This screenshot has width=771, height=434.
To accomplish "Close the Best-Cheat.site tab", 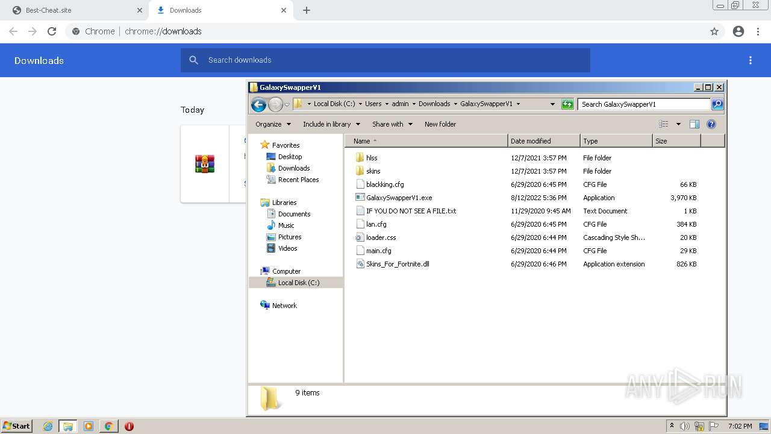I will click(140, 10).
